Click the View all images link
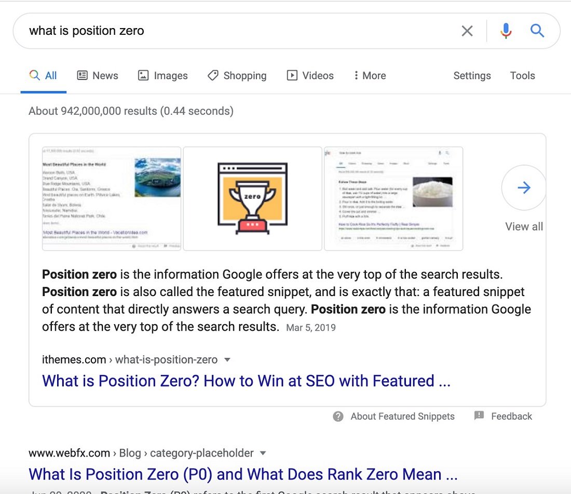This screenshot has width=571, height=494. [x=524, y=226]
